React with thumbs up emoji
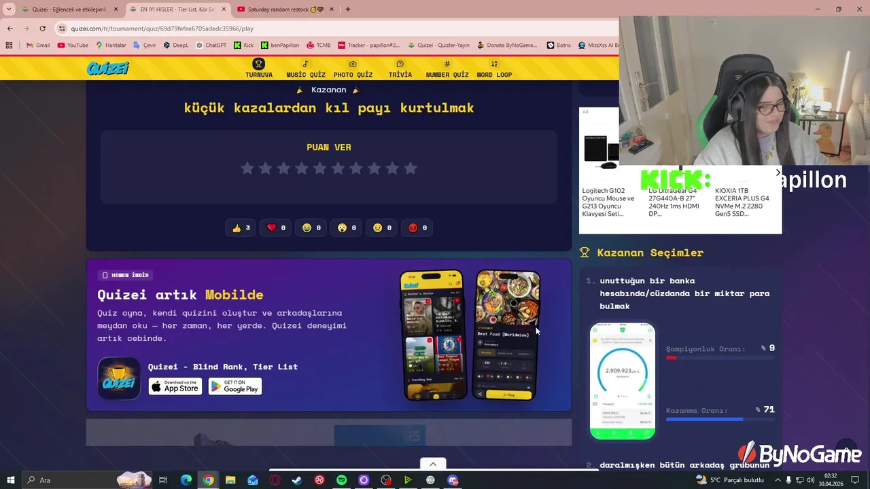The image size is (870, 489). pyautogui.click(x=241, y=228)
